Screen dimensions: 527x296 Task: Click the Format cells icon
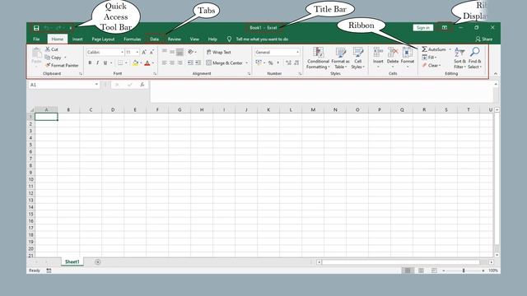point(408,53)
